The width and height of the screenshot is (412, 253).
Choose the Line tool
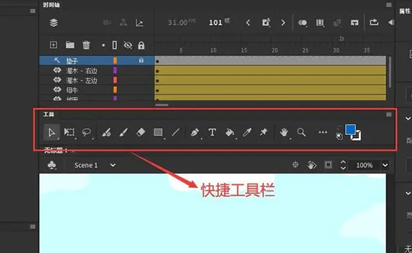click(x=176, y=132)
